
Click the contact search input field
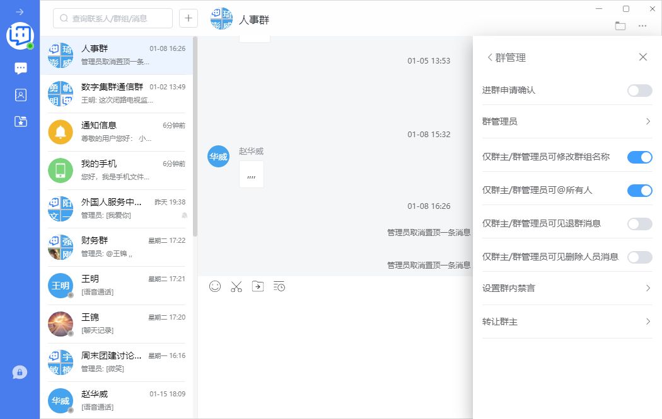coord(117,18)
